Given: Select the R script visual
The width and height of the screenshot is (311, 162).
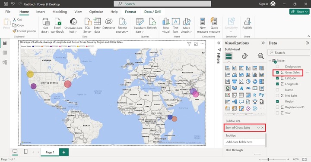Looking at the screenshot, I should pyautogui.click(x=255, y=95).
